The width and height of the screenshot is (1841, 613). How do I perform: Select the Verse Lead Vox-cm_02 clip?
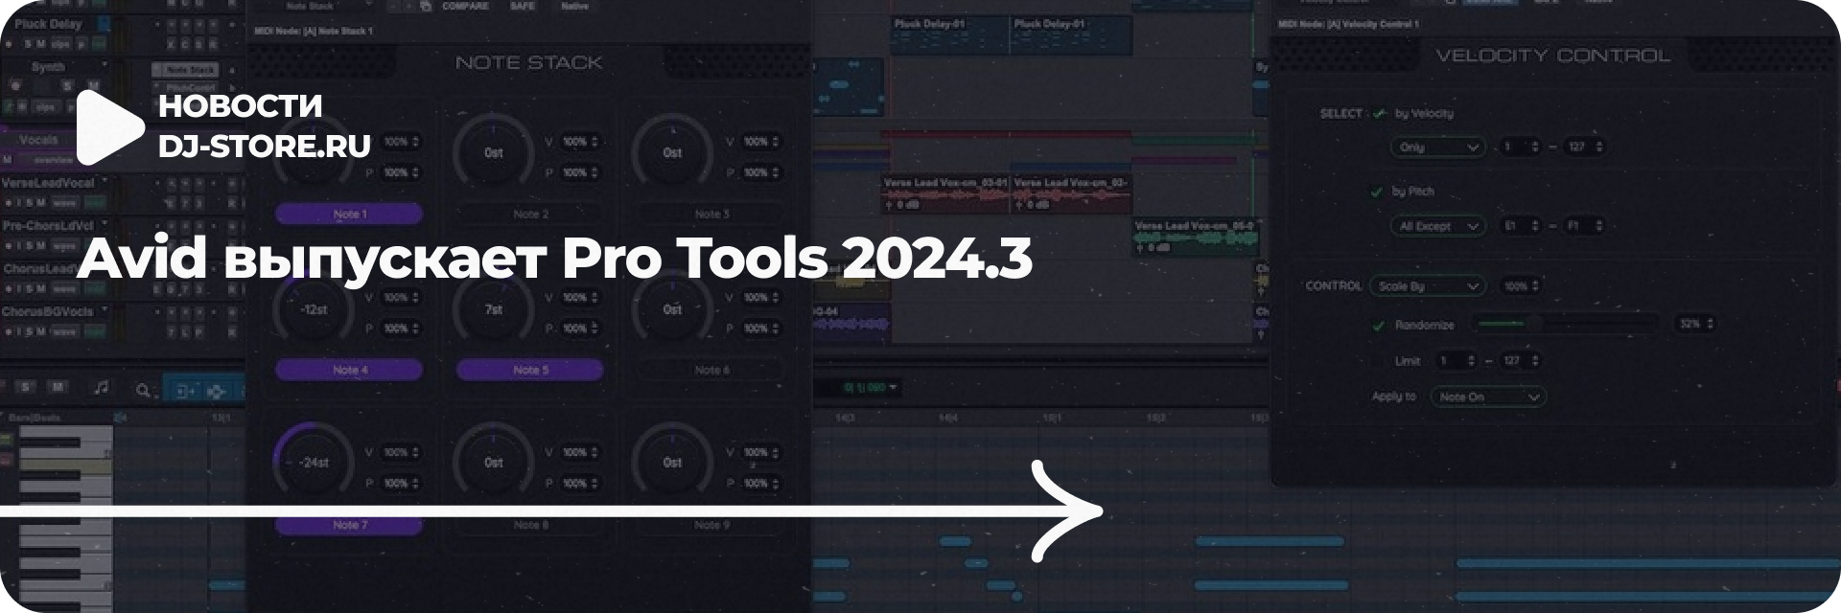[x=1071, y=194]
